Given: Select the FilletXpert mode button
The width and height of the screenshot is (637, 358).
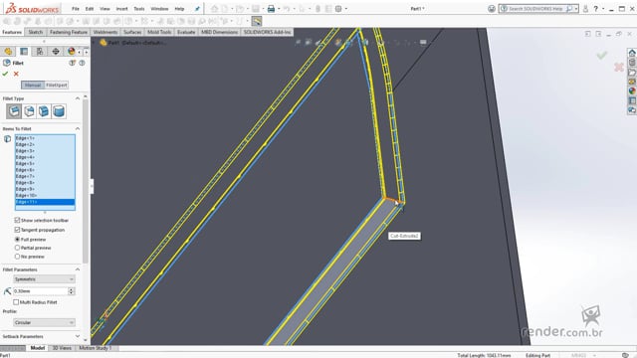Looking at the screenshot, I should pyautogui.click(x=56, y=86).
